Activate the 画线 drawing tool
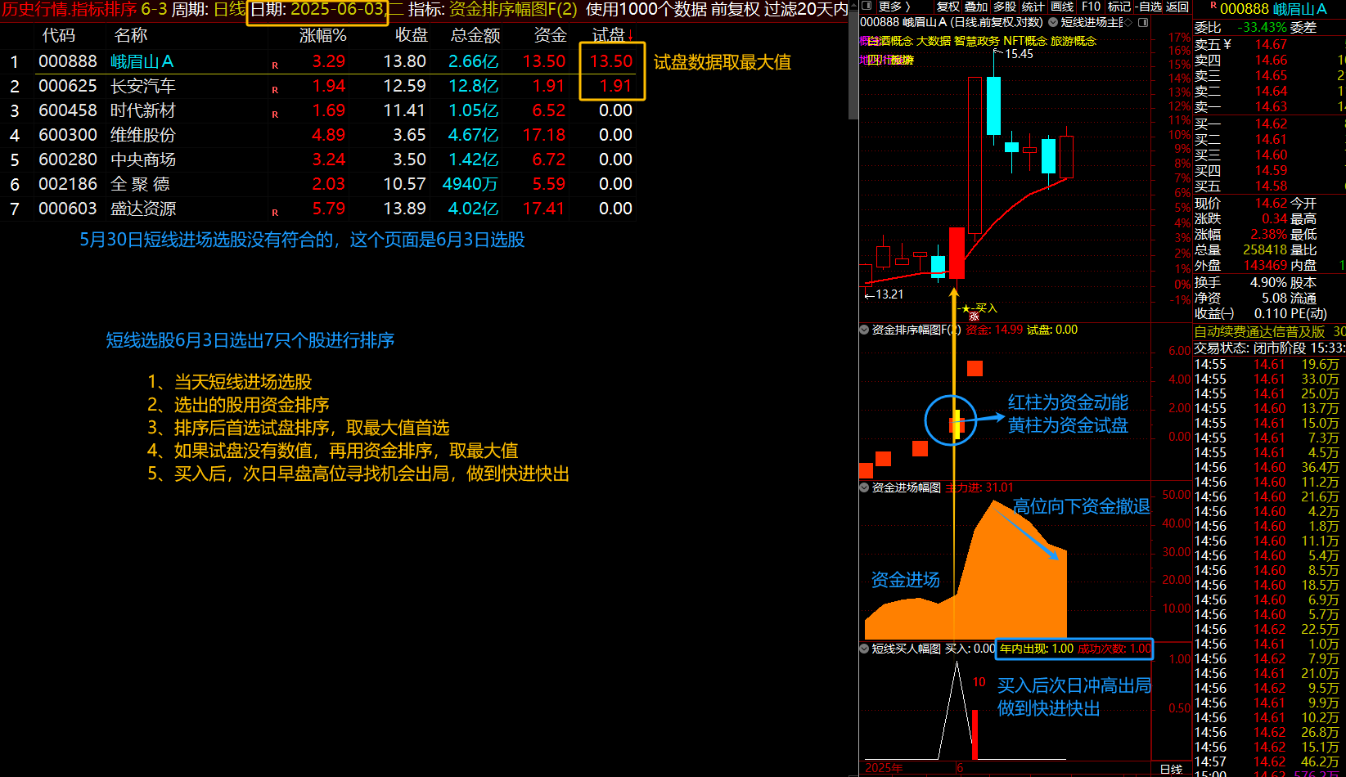1346x777 pixels. click(x=1062, y=7)
